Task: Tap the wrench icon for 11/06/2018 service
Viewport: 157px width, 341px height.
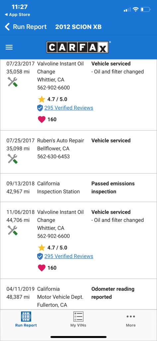Action: point(13,230)
